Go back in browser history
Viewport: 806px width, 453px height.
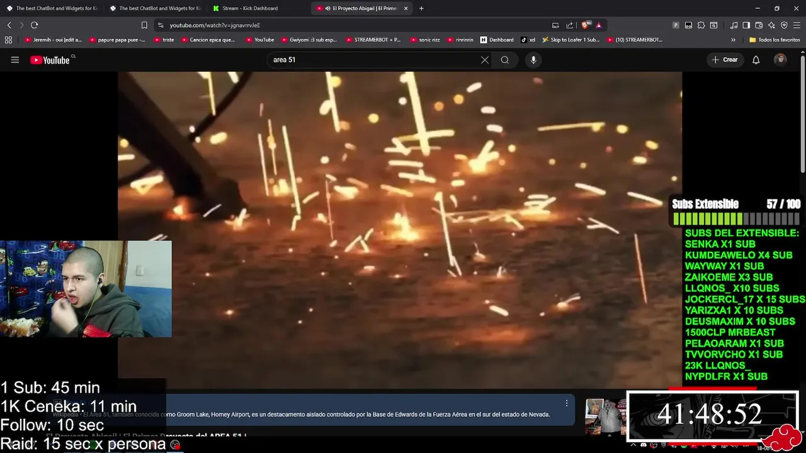pyautogui.click(x=9, y=25)
